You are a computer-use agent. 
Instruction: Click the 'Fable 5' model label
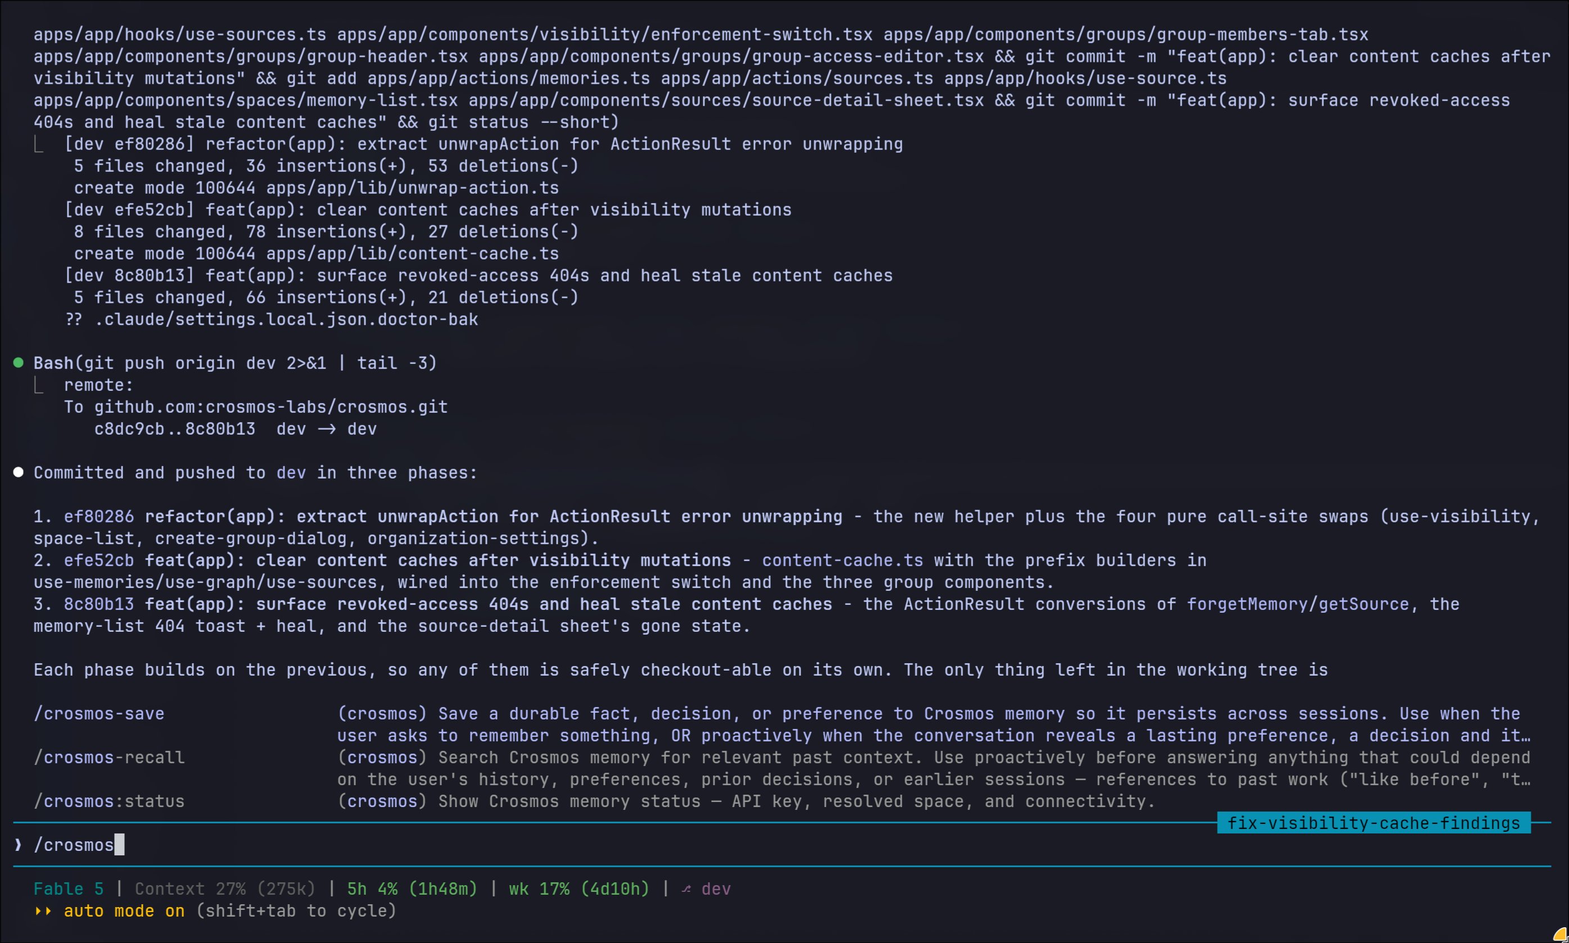69,889
